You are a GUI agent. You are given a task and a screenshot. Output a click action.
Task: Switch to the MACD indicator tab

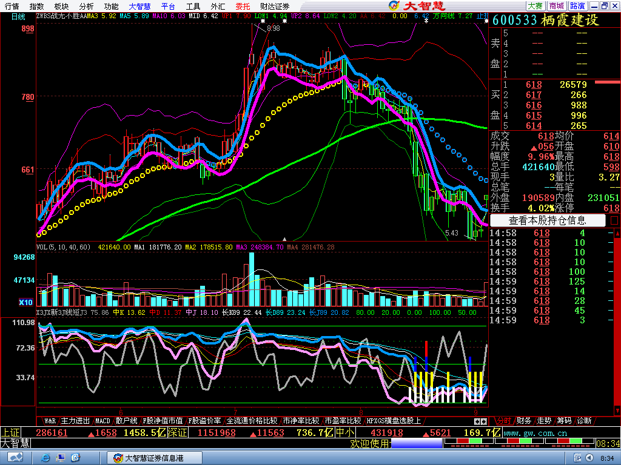102,421
